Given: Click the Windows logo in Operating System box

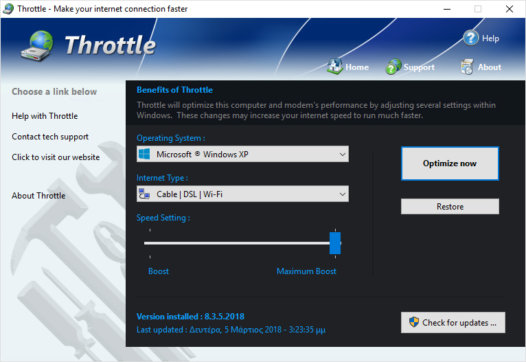Looking at the screenshot, I should pos(144,154).
